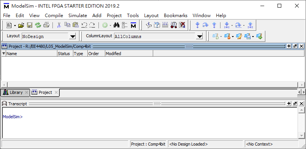Click the 'Project : Comp4bit' status bar text

point(148,144)
